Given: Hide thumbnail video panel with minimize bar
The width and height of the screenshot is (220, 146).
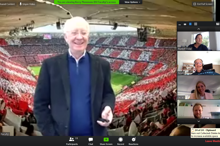Looking at the screenshot, I should (180, 24).
